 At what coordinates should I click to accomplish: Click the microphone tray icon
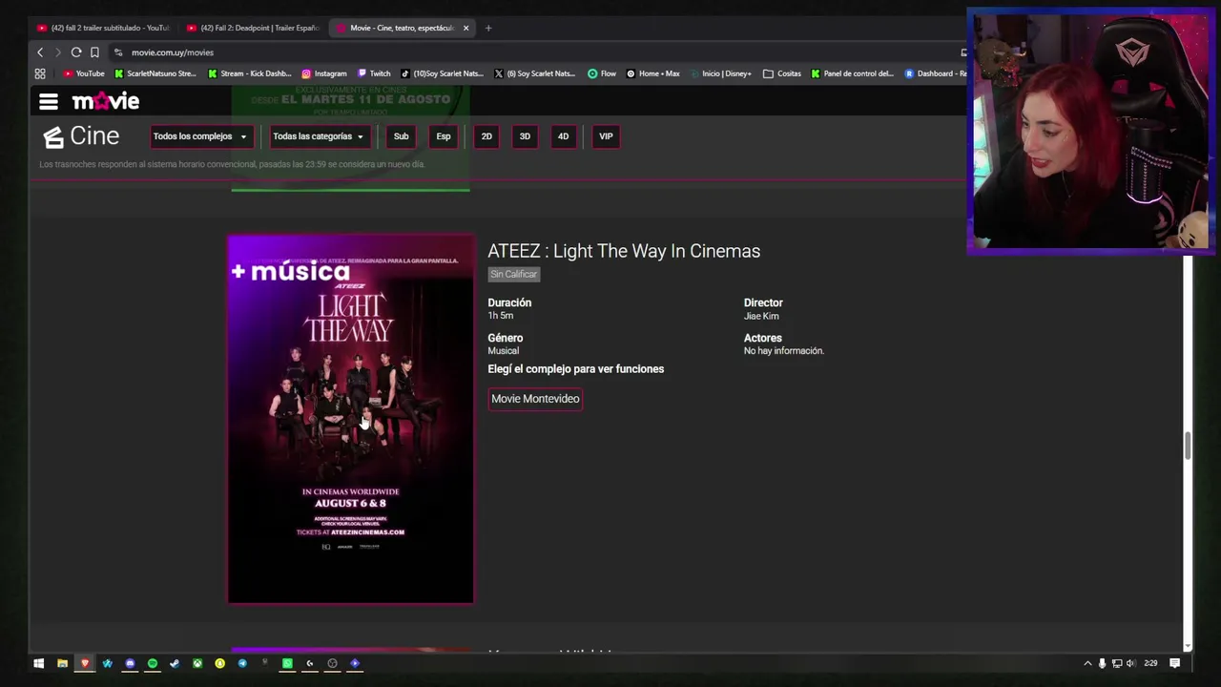[x=1102, y=663]
